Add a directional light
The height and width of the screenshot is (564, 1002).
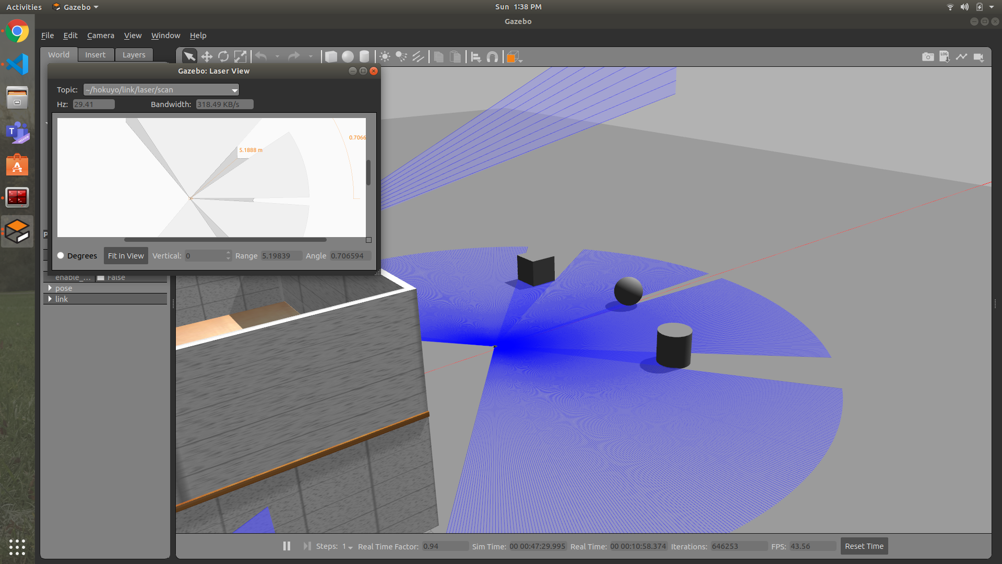418,56
